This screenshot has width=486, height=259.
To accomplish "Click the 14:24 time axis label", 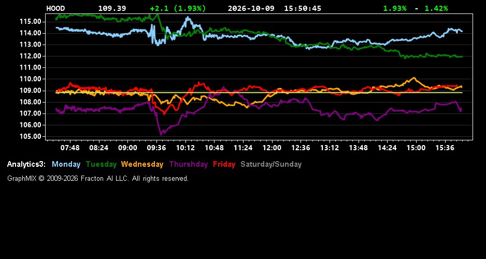I will (x=387, y=148).
